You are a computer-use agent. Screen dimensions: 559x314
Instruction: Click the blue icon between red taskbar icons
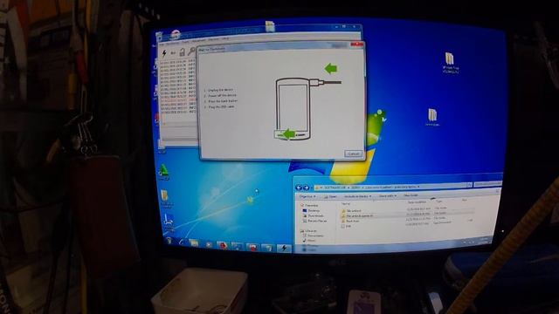[238, 246]
